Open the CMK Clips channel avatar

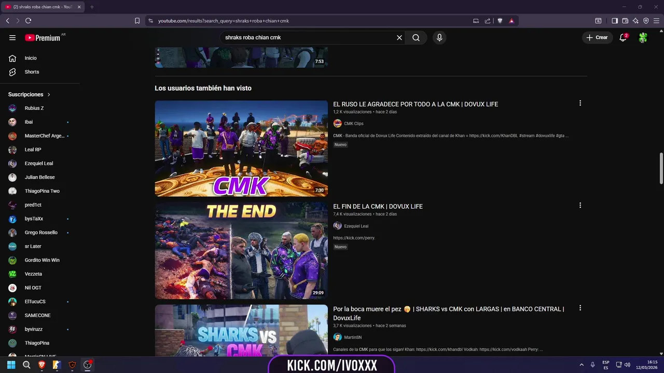pyautogui.click(x=337, y=123)
